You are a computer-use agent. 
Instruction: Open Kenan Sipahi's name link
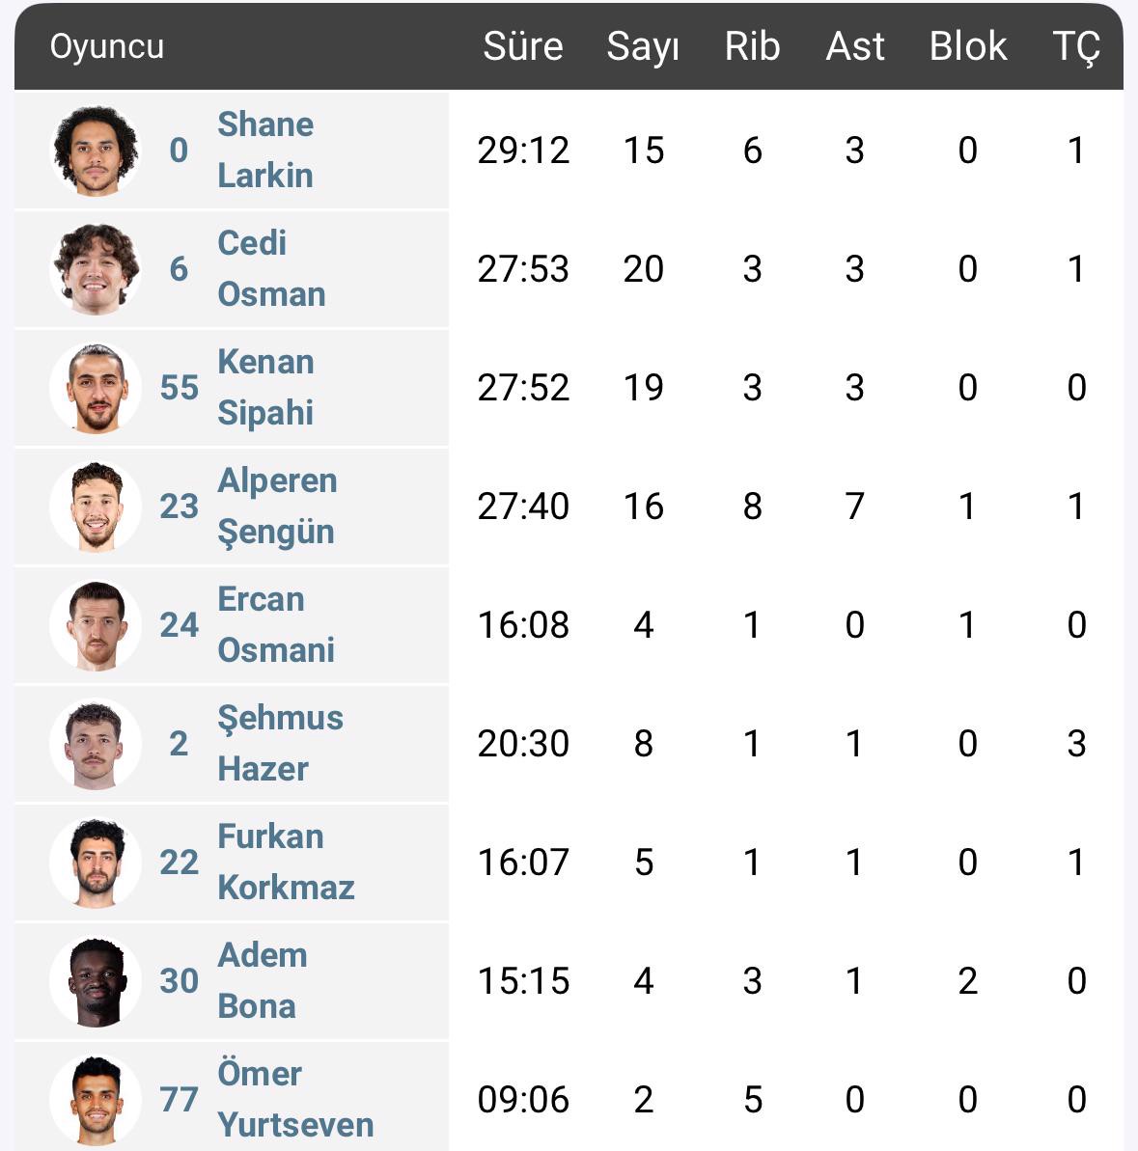click(265, 388)
